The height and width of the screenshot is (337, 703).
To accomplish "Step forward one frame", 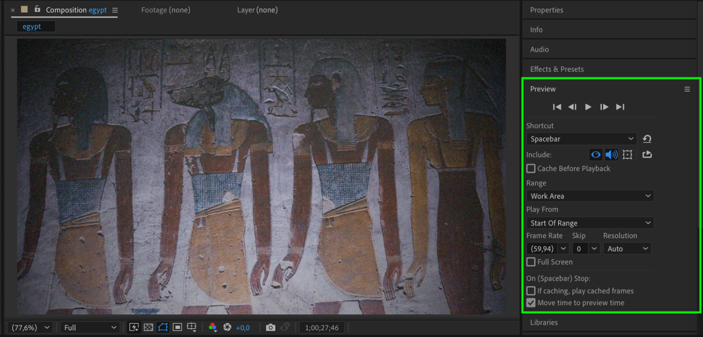I will (604, 107).
